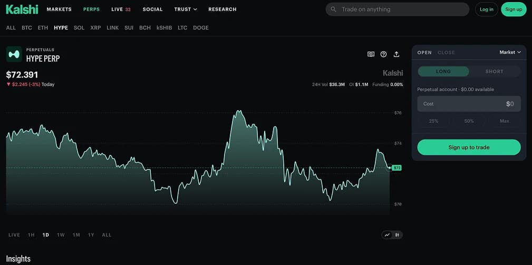Image resolution: width=532 pixels, height=265 pixels.
Task: Select the ALL chart timeframe
Action: tap(107, 235)
